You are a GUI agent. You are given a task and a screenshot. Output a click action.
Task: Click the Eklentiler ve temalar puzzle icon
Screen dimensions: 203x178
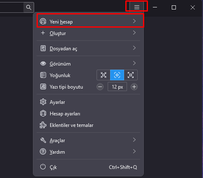coord(43,125)
